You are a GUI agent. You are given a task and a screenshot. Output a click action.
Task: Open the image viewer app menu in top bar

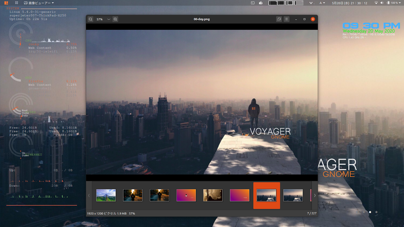click(x=39, y=3)
